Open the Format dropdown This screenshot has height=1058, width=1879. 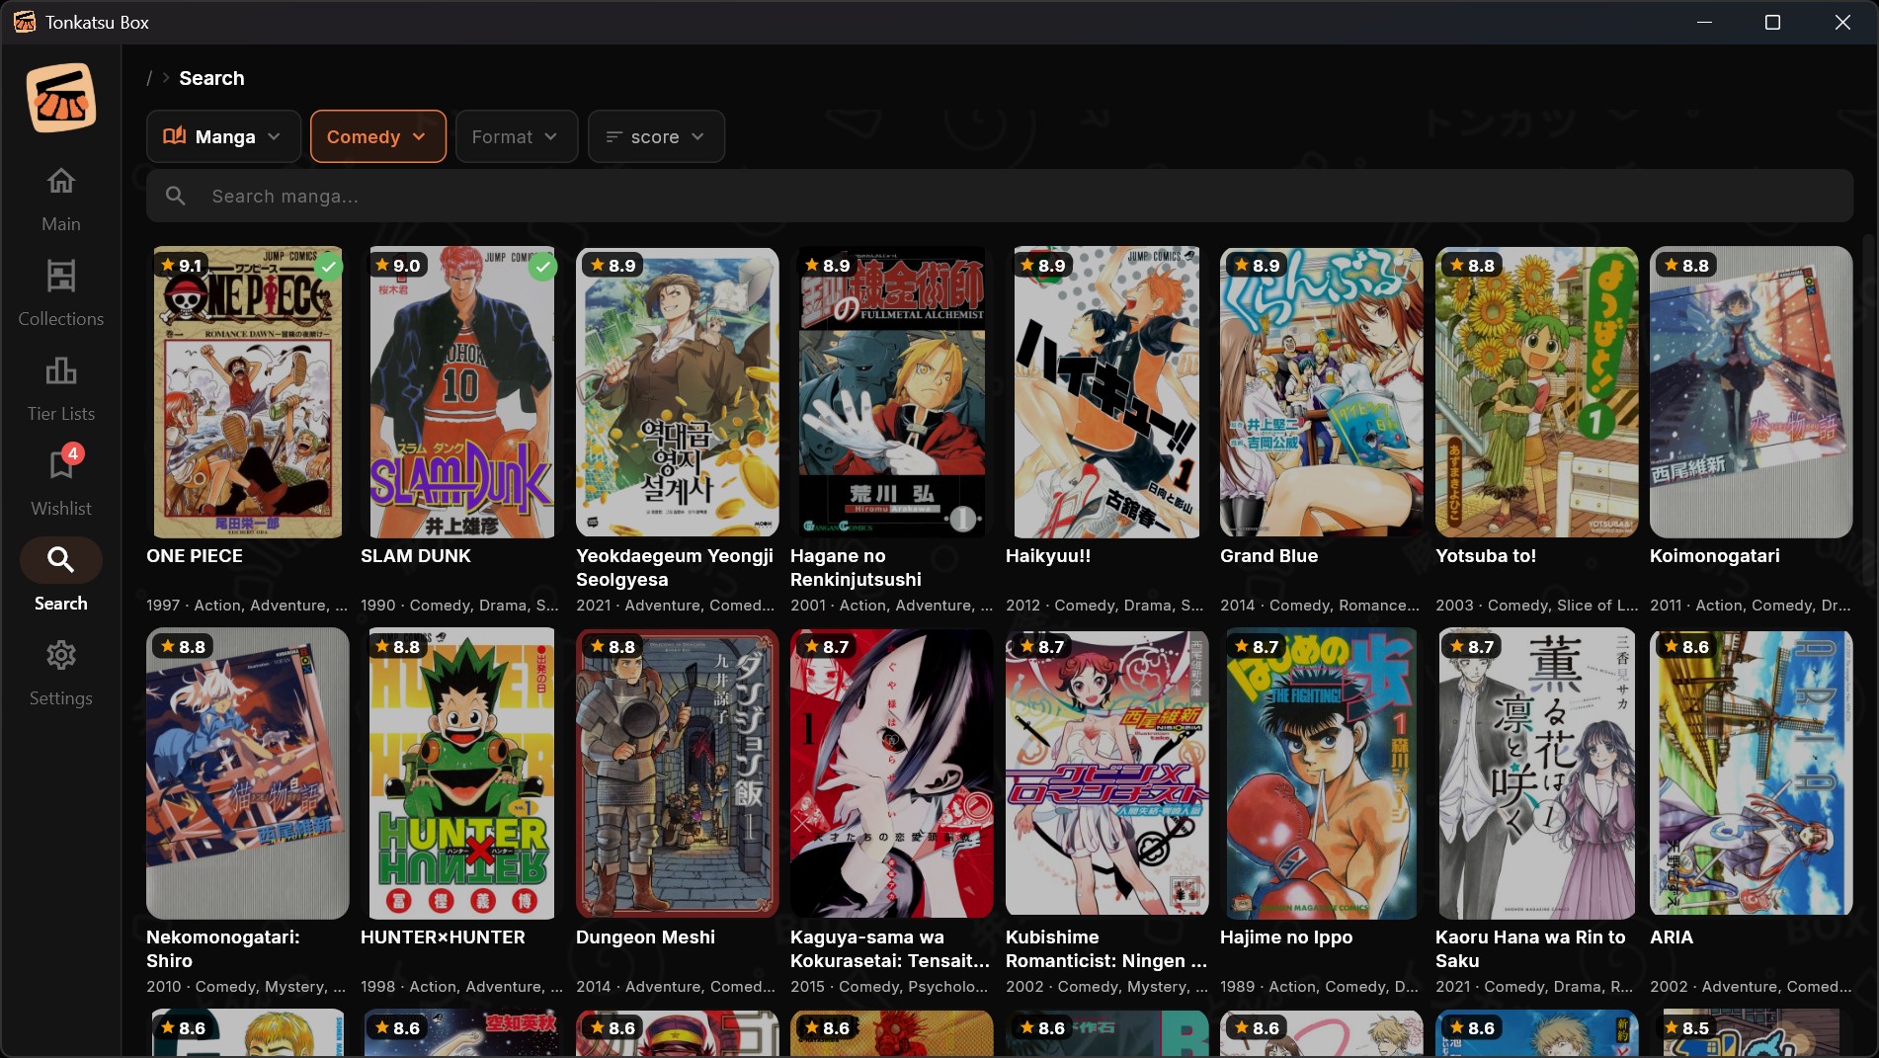(x=515, y=136)
